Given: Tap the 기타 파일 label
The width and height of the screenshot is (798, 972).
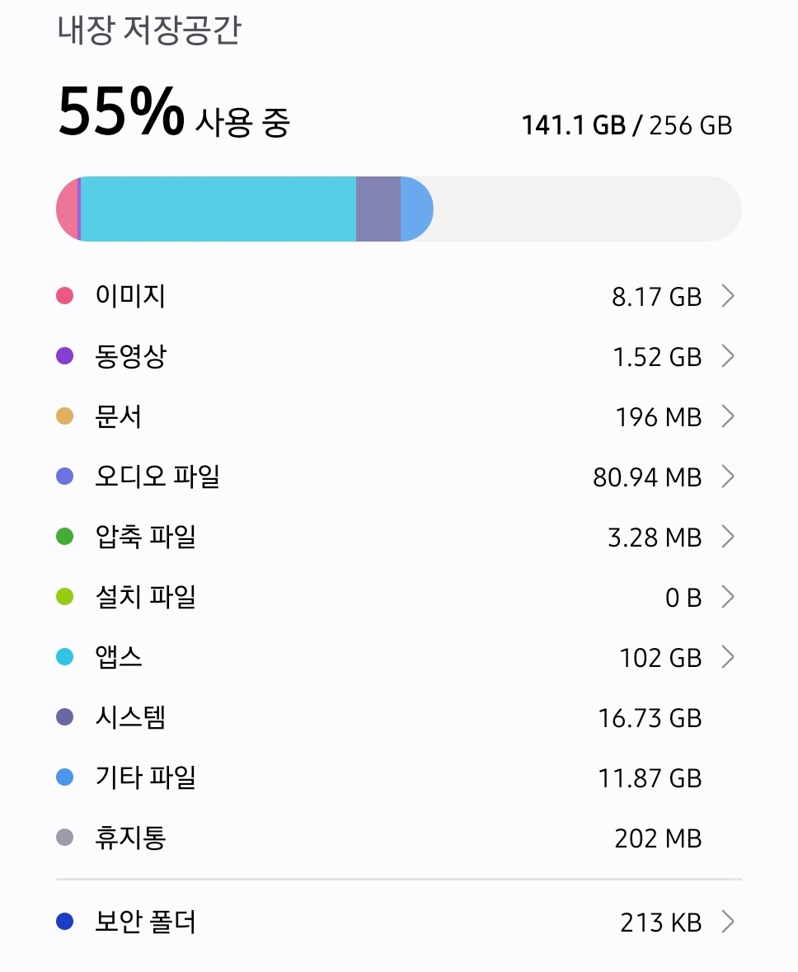Looking at the screenshot, I should [x=146, y=777].
